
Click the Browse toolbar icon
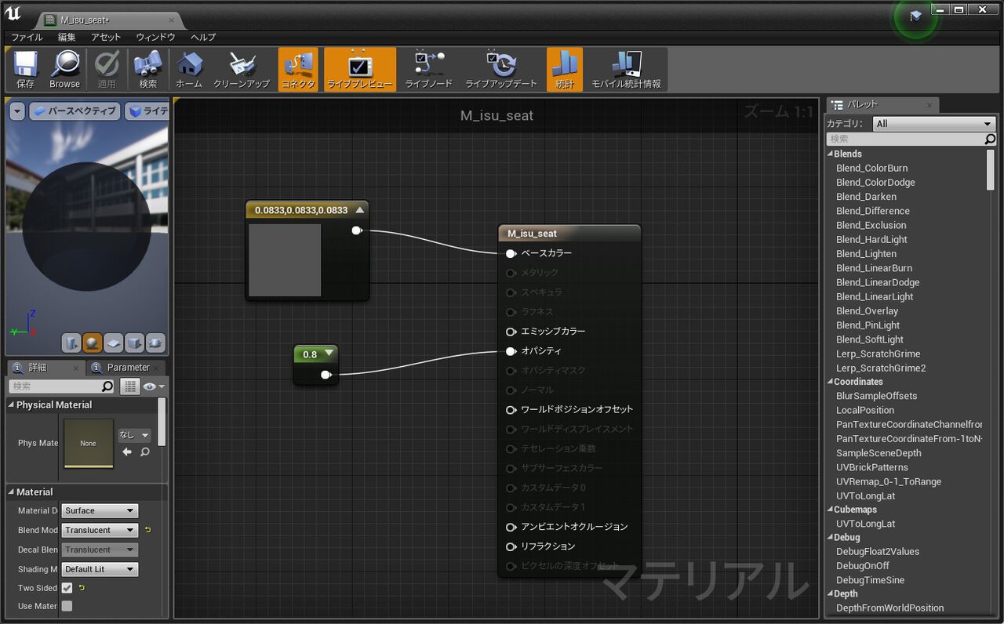pos(65,69)
